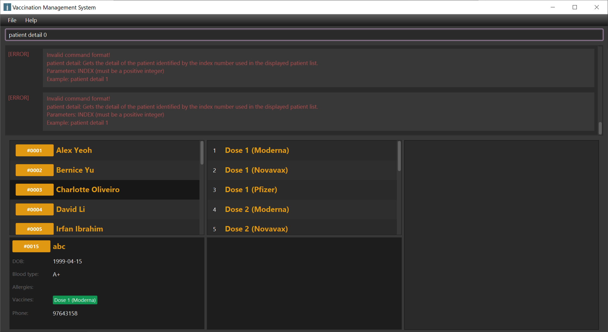Viewport: 608px width, 332px height.
Task: Click the vaccine list scrollbar thumb
Action: (x=399, y=156)
